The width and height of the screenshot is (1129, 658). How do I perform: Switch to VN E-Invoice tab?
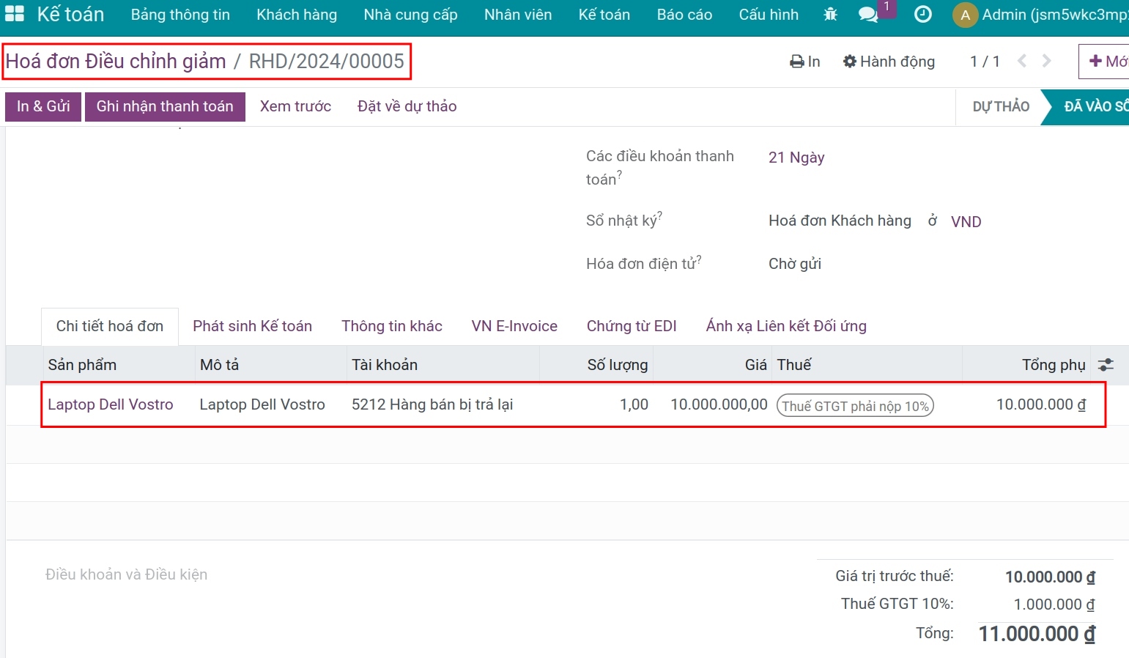tap(514, 326)
